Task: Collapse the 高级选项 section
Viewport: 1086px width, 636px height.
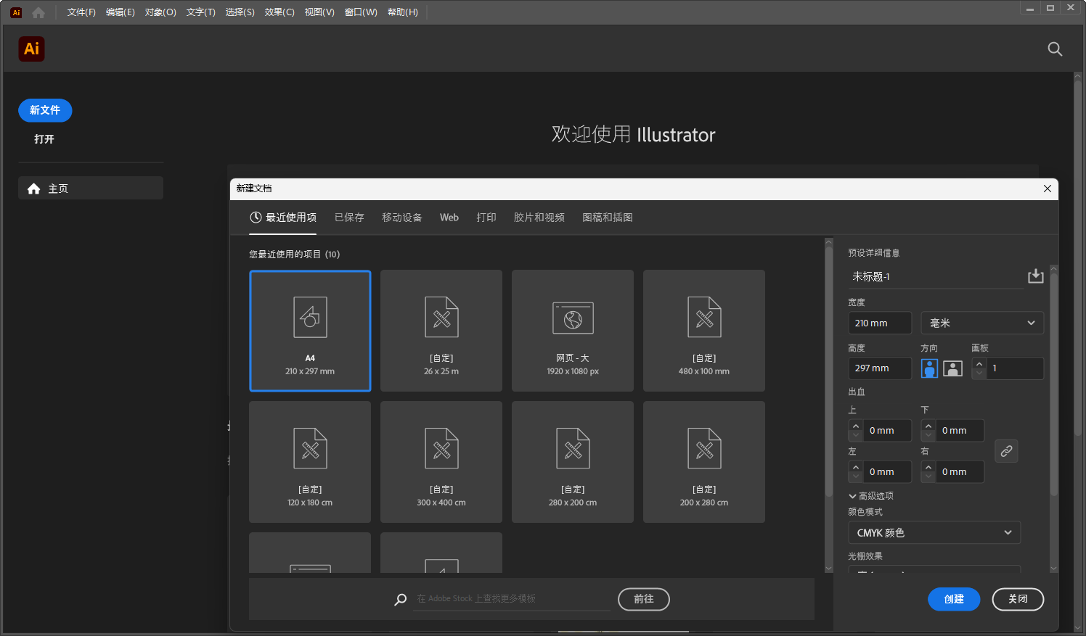Action: point(871,496)
